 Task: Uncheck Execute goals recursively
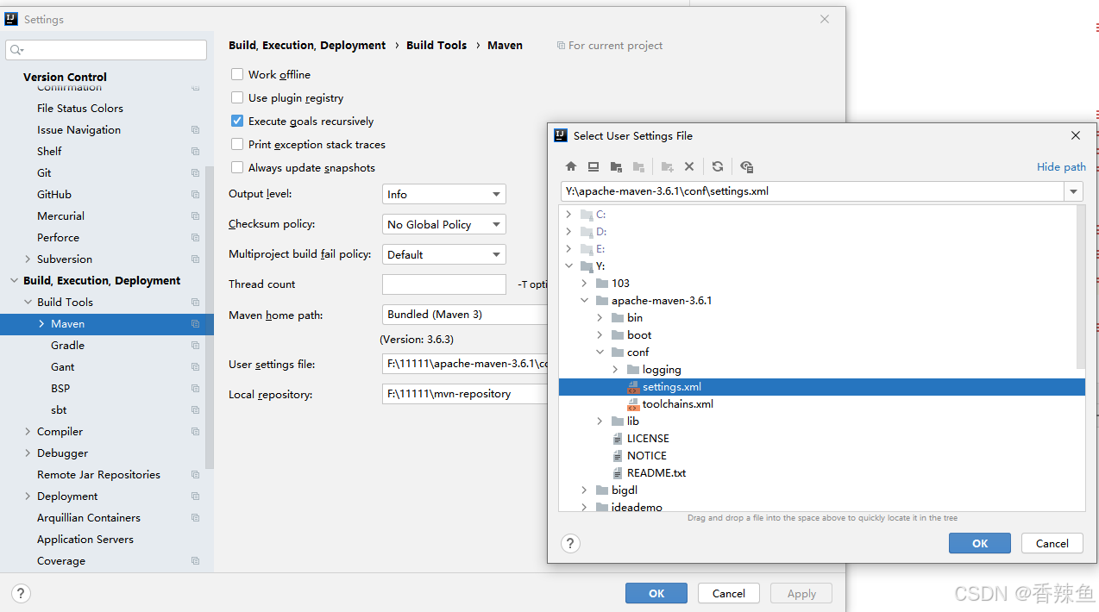[237, 122]
